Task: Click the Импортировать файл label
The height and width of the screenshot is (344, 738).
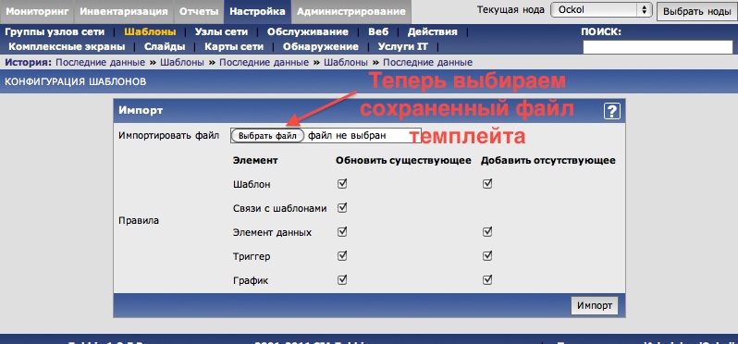Action: point(169,136)
